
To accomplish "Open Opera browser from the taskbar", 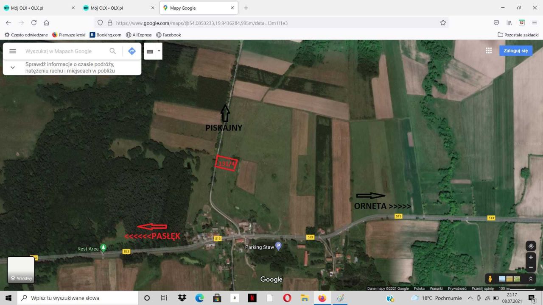I will click(x=287, y=298).
